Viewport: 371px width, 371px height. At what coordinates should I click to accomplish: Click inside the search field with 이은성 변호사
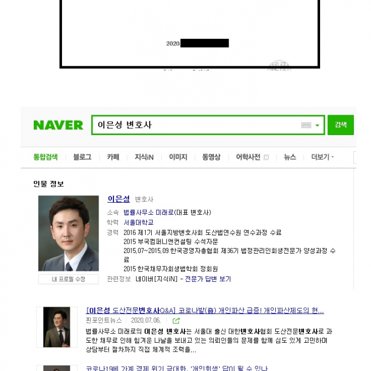pyautogui.click(x=197, y=125)
